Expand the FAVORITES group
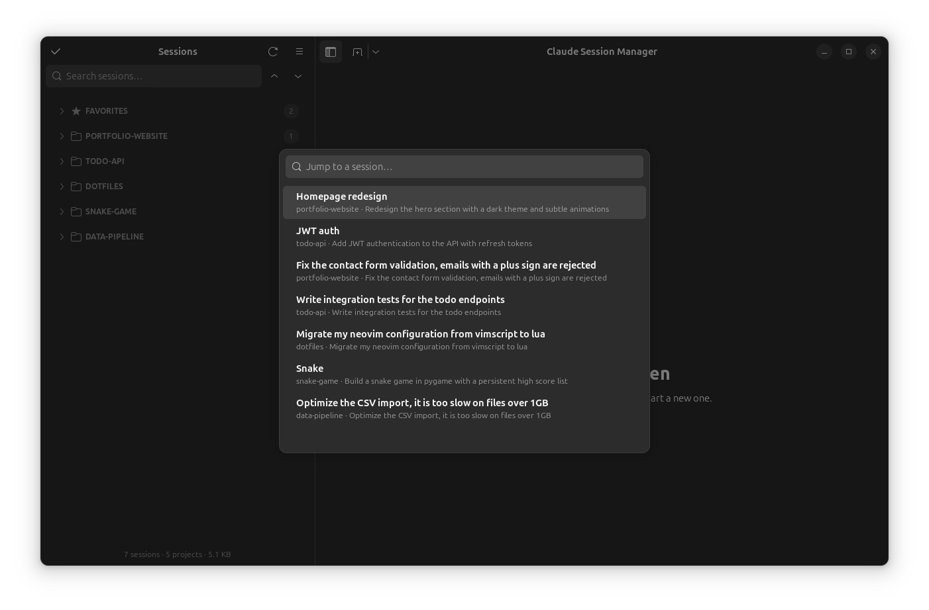 (62, 111)
